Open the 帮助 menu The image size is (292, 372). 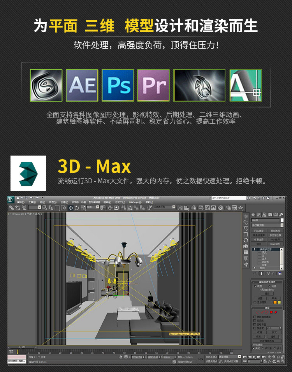click(149, 202)
